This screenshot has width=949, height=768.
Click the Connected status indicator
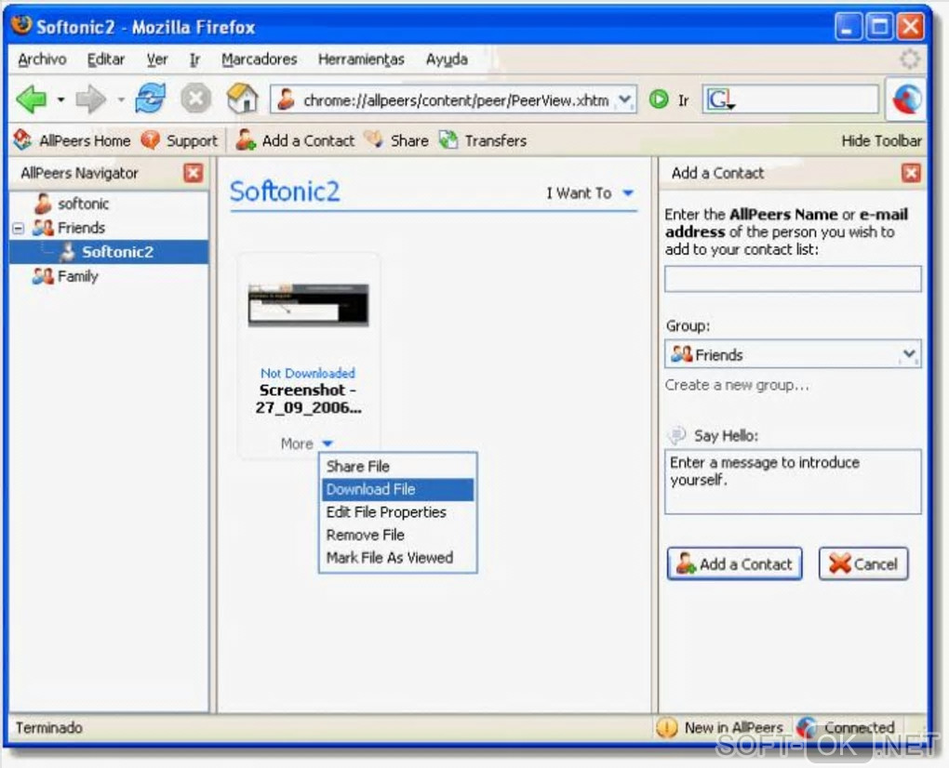click(846, 727)
